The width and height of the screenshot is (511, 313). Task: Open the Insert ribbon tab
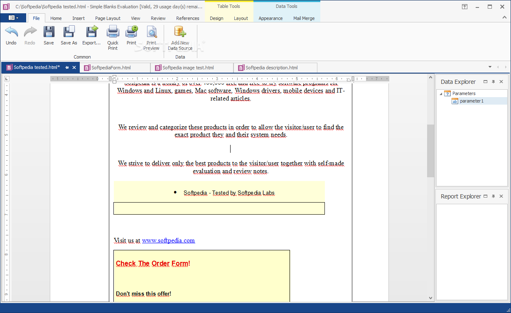[79, 18]
